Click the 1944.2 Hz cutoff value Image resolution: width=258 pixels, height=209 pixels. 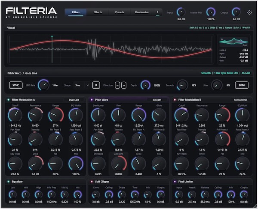coord(15,125)
